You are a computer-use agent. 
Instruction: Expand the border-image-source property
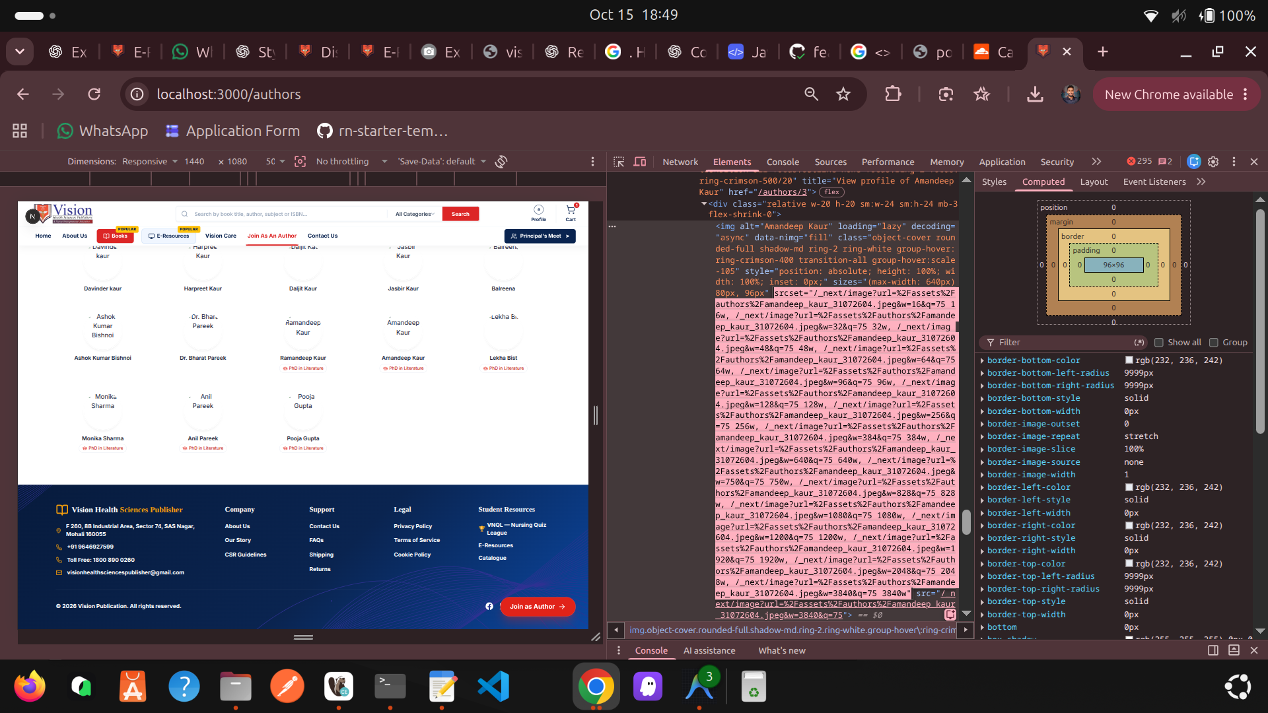point(983,462)
